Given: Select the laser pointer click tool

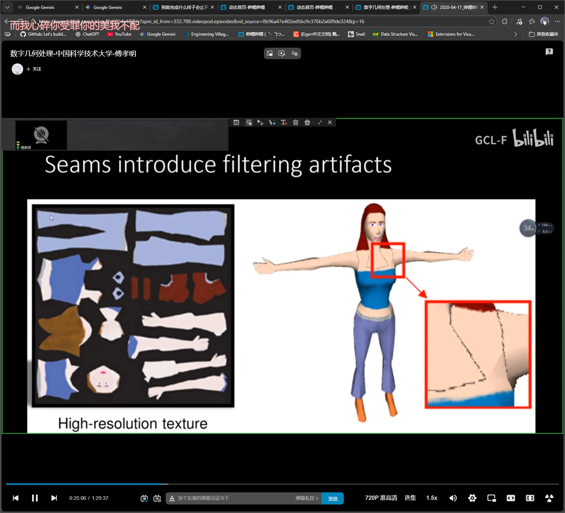Looking at the screenshot, I should coord(249,123).
